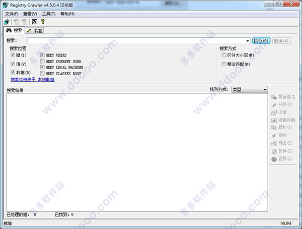
Task: Minimize the Registry Crawler window
Action: [x=269, y=4]
